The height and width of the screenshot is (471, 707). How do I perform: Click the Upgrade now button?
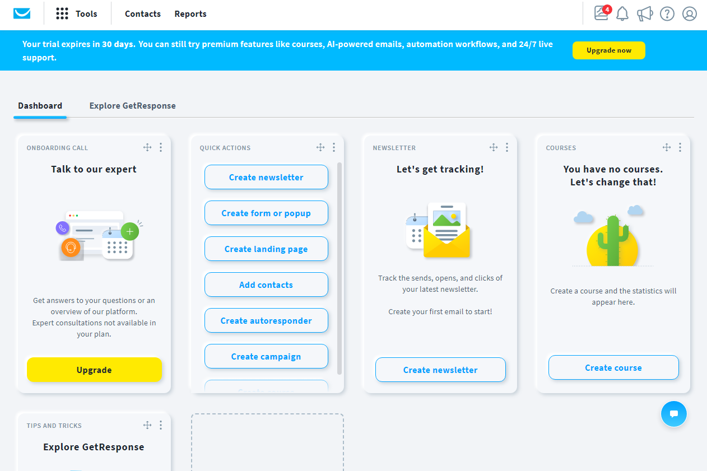(x=609, y=50)
